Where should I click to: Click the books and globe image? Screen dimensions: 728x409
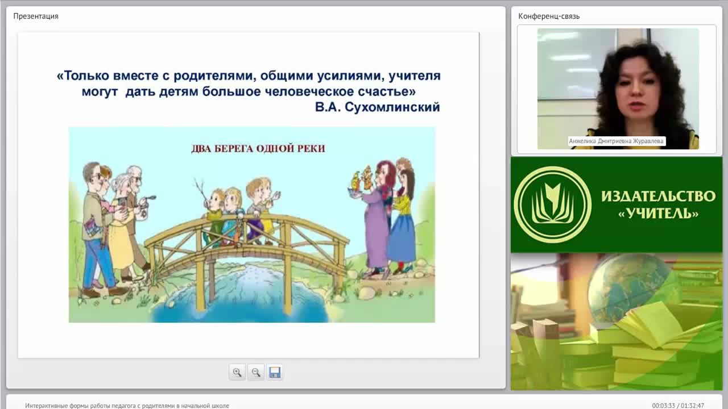pyautogui.click(x=617, y=322)
